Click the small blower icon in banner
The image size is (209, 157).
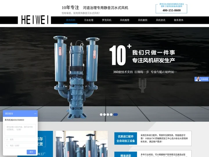click(142, 85)
